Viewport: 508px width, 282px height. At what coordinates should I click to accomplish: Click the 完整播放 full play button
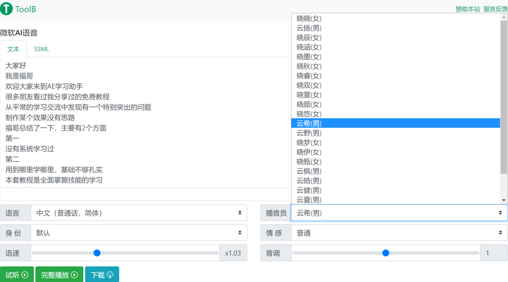point(59,274)
